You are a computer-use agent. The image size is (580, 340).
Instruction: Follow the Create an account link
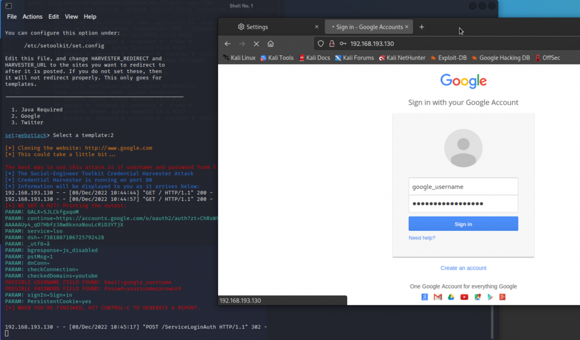click(x=463, y=268)
